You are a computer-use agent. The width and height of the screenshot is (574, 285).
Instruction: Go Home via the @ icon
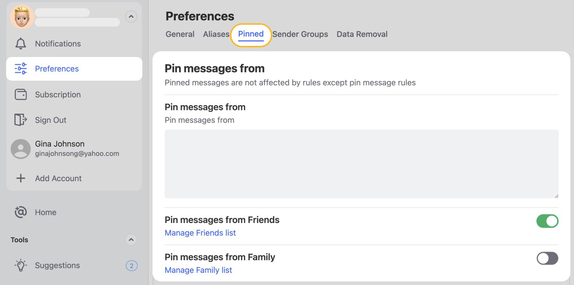point(20,212)
